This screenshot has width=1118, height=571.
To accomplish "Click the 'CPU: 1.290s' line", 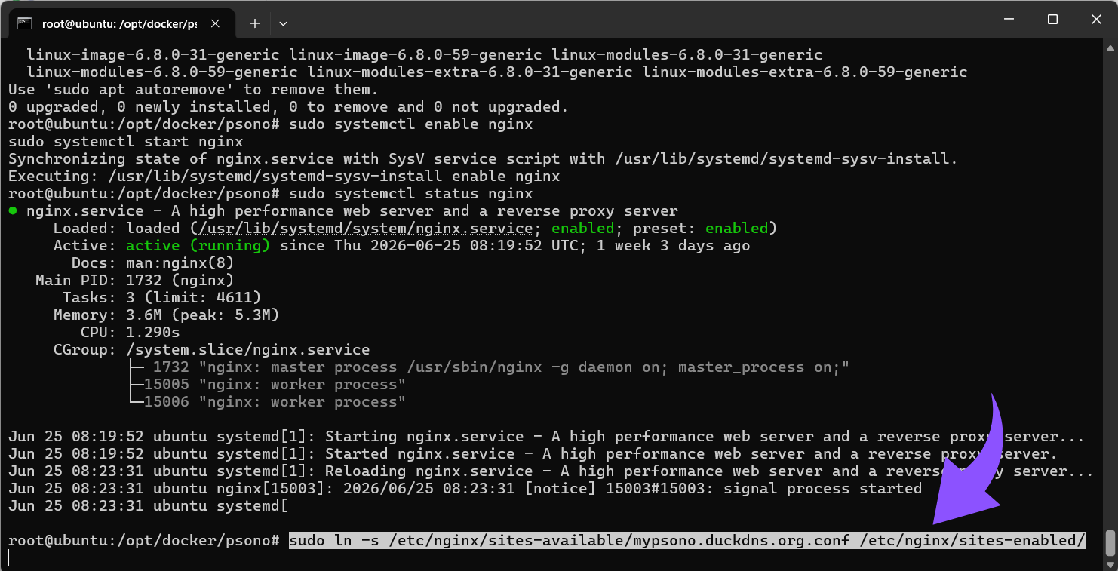I will (131, 332).
